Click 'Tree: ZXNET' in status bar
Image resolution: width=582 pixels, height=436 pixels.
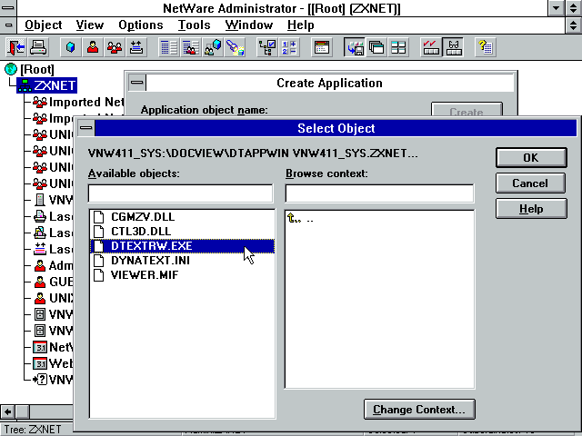pyautogui.click(x=33, y=430)
